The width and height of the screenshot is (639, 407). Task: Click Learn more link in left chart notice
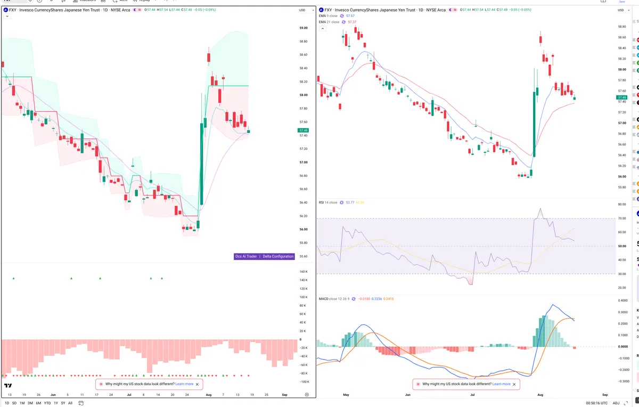pyautogui.click(x=184, y=384)
